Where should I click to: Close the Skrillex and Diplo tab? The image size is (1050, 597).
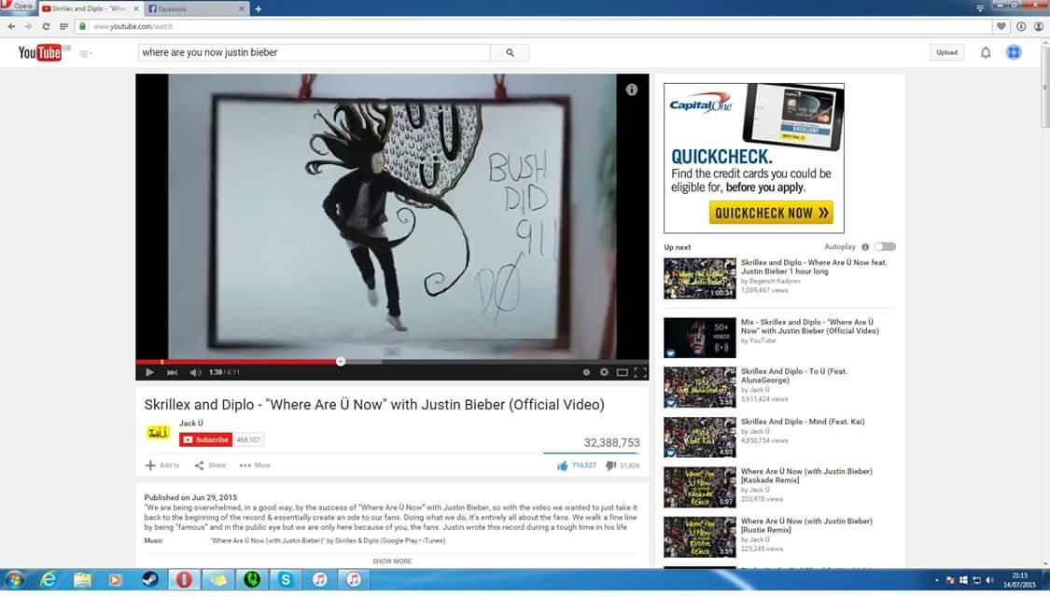pyautogui.click(x=136, y=8)
